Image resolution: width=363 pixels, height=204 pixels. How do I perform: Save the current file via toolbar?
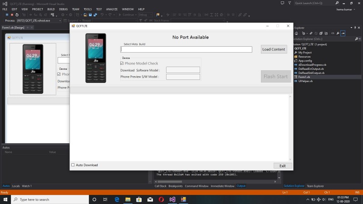tap(90, 15)
